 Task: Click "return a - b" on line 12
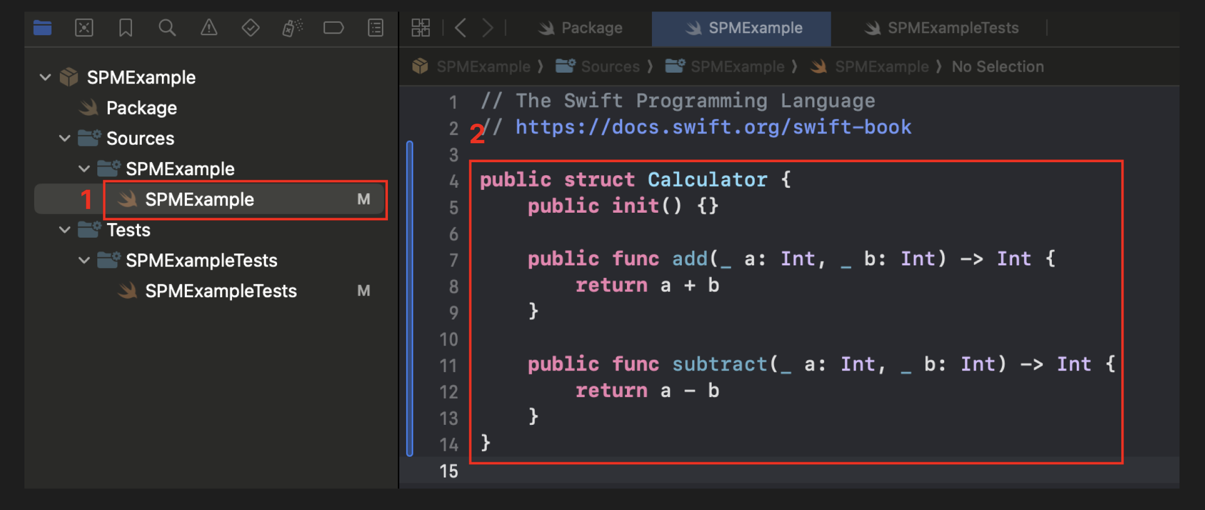coord(647,391)
